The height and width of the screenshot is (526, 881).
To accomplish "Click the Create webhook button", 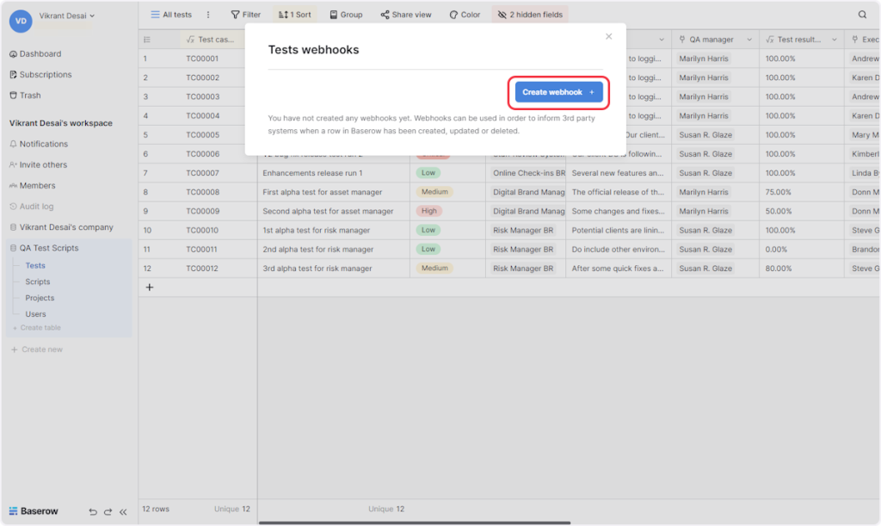I will coord(558,92).
